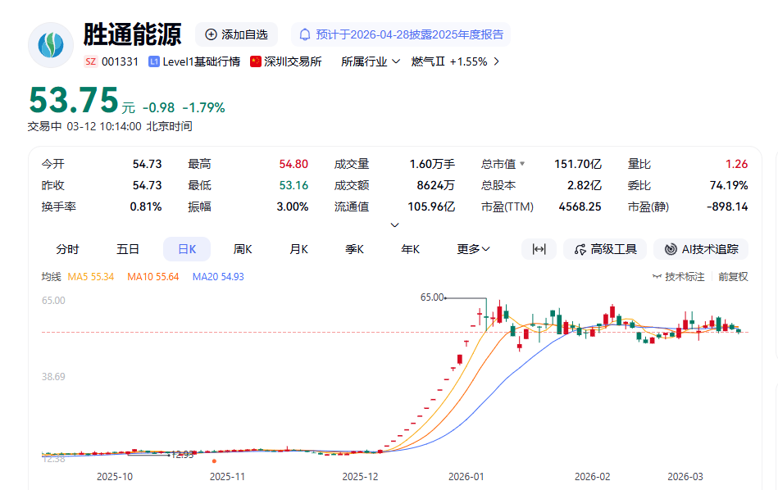Switch chart to 周K view
The width and height of the screenshot is (778, 490).
click(x=242, y=249)
